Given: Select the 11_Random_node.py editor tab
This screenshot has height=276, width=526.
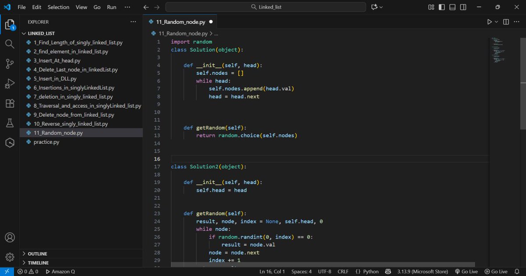Looking at the screenshot, I should 181,21.
